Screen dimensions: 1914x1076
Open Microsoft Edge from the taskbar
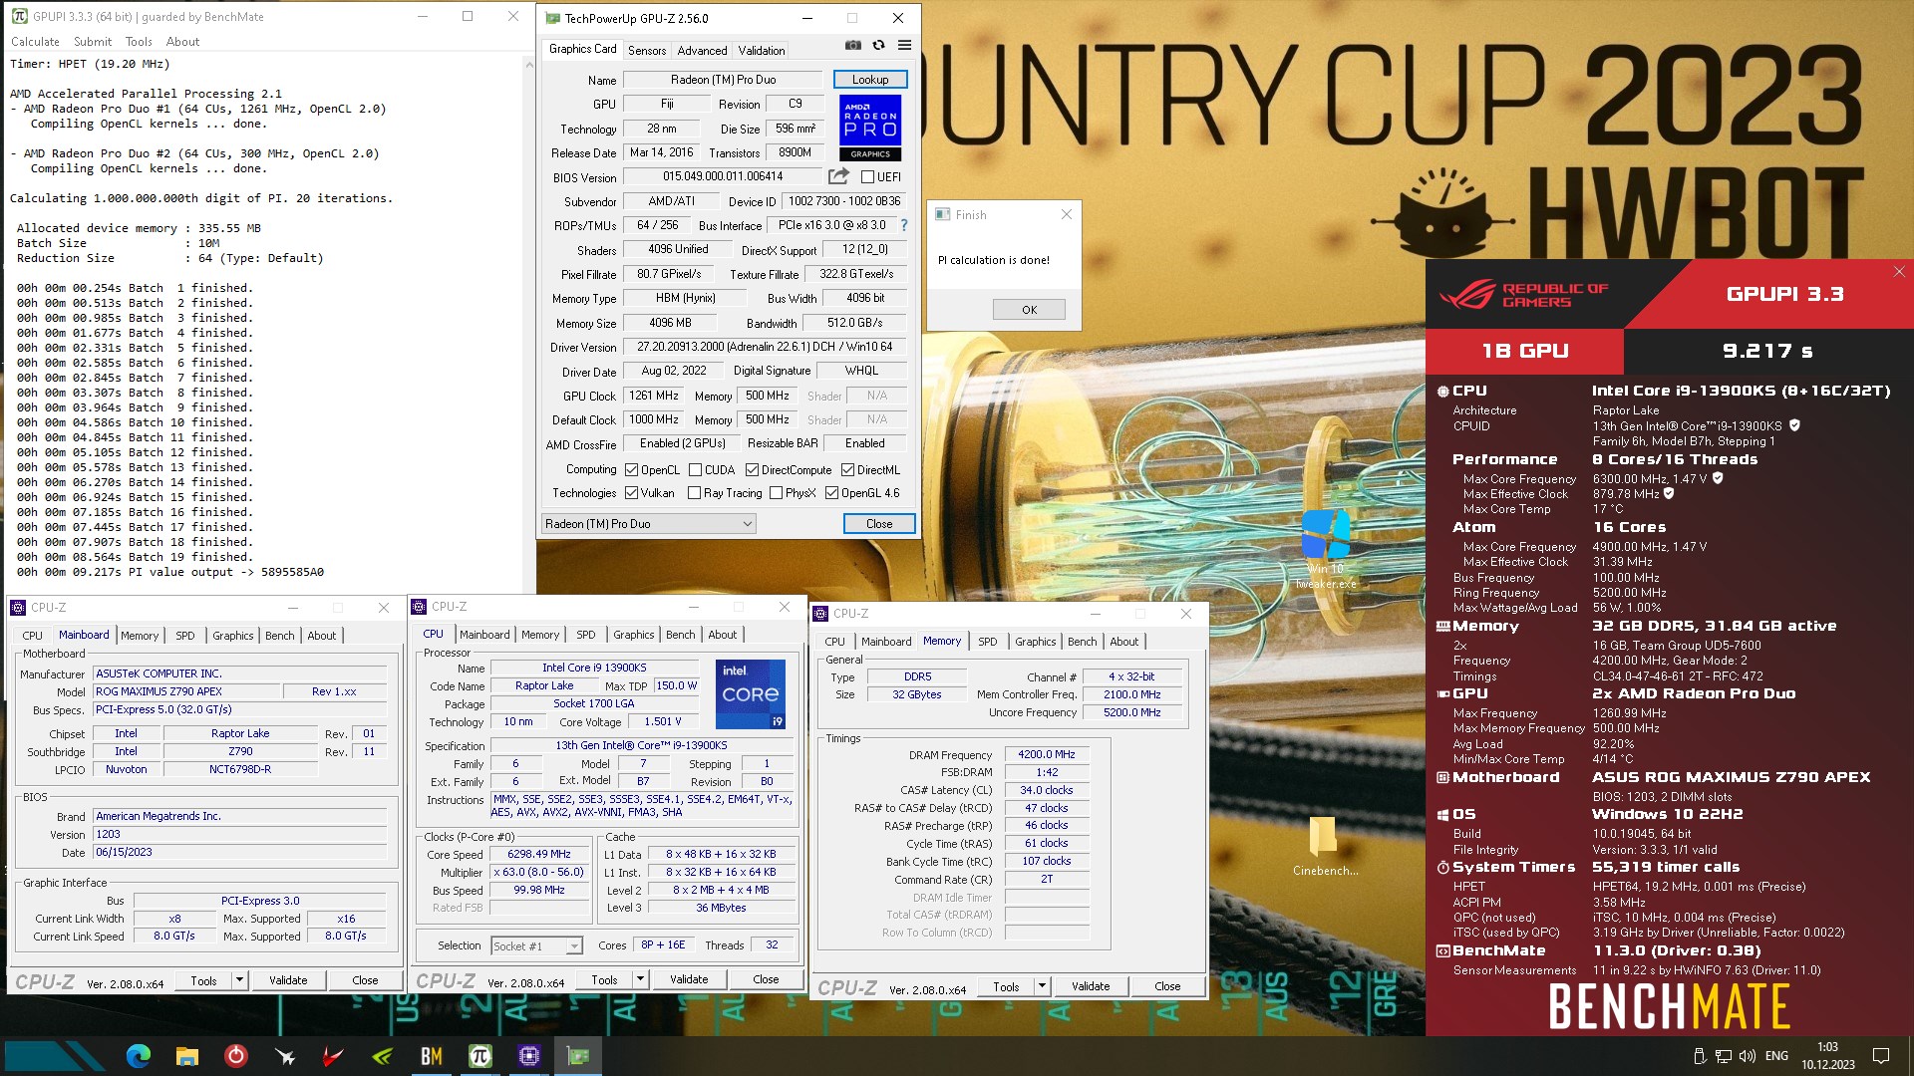(139, 1055)
